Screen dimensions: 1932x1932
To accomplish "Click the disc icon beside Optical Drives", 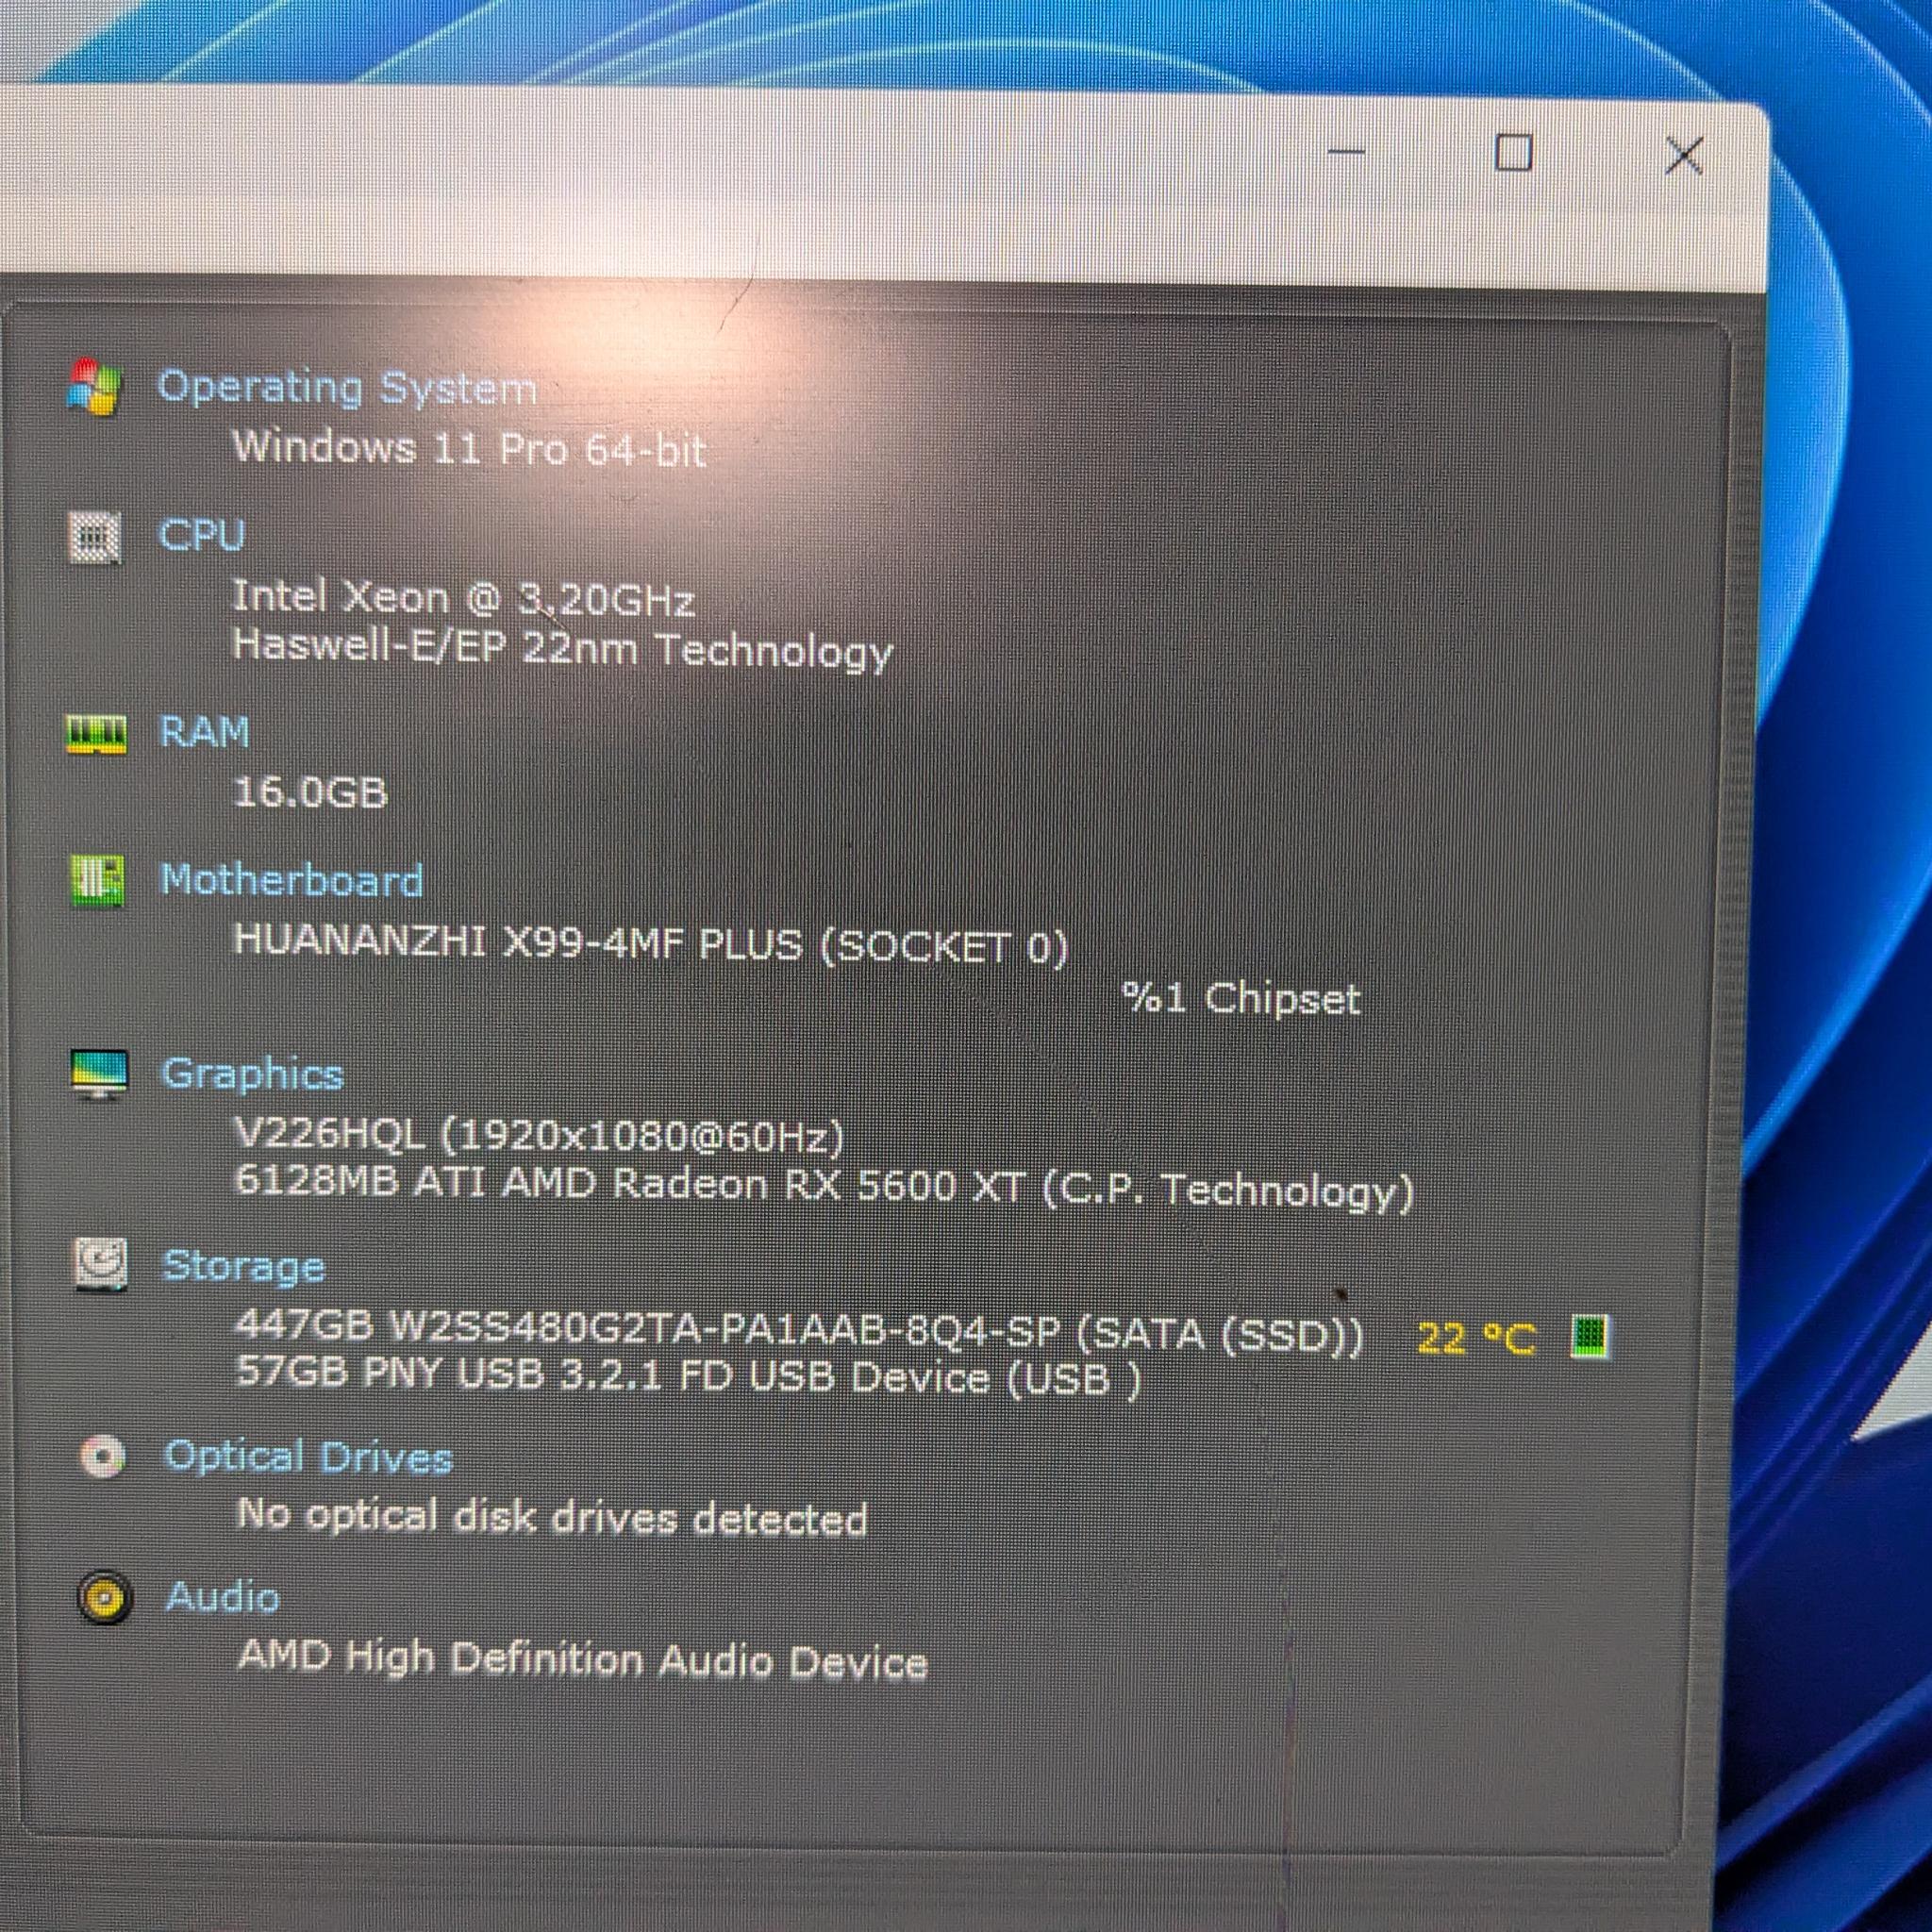I will (102, 1457).
